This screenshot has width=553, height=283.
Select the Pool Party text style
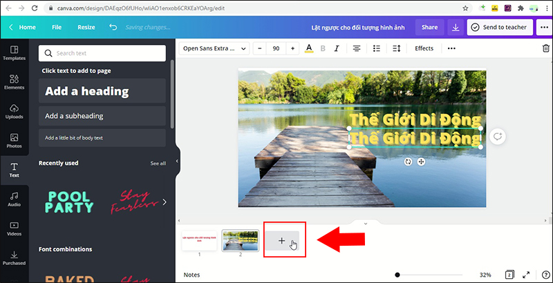pos(69,202)
